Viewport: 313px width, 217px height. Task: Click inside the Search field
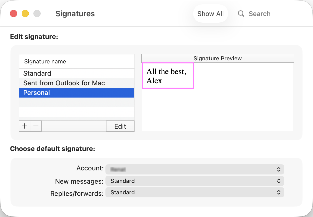260,14
